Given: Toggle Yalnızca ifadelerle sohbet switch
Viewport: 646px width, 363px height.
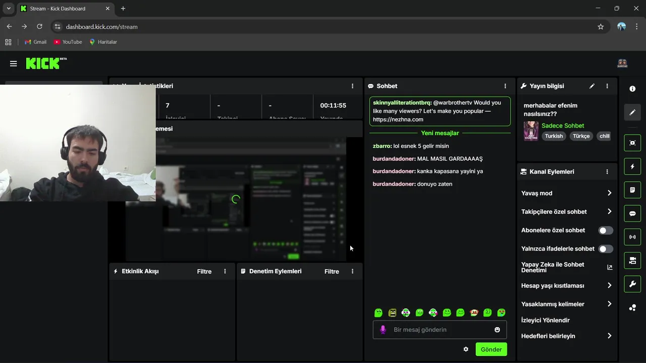Looking at the screenshot, I should tap(606, 249).
